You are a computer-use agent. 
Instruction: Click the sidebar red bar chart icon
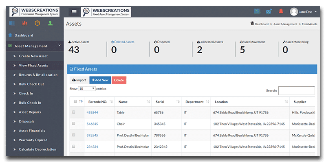pyautogui.click(x=24, y=23)
